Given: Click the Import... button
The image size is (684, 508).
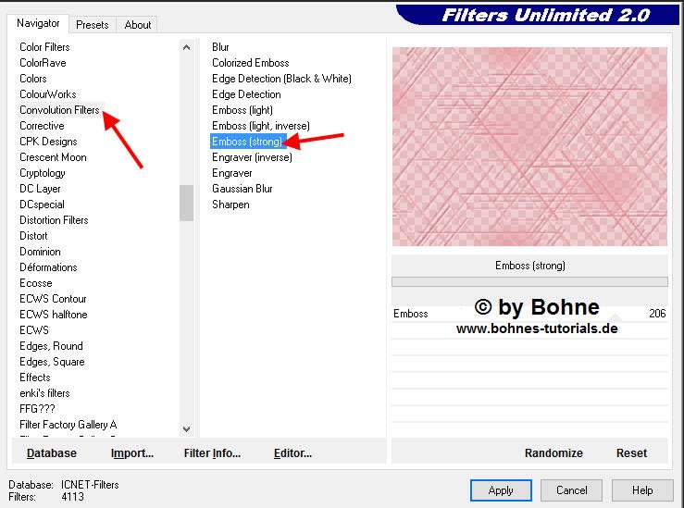Looking at the screenshot, I should [x=132, y=453].
